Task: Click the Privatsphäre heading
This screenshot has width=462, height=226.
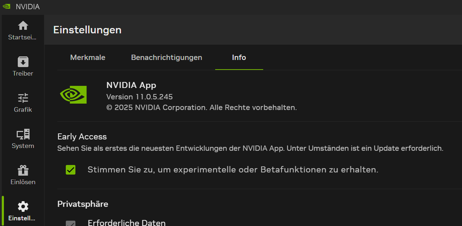Action: point(83,204)
